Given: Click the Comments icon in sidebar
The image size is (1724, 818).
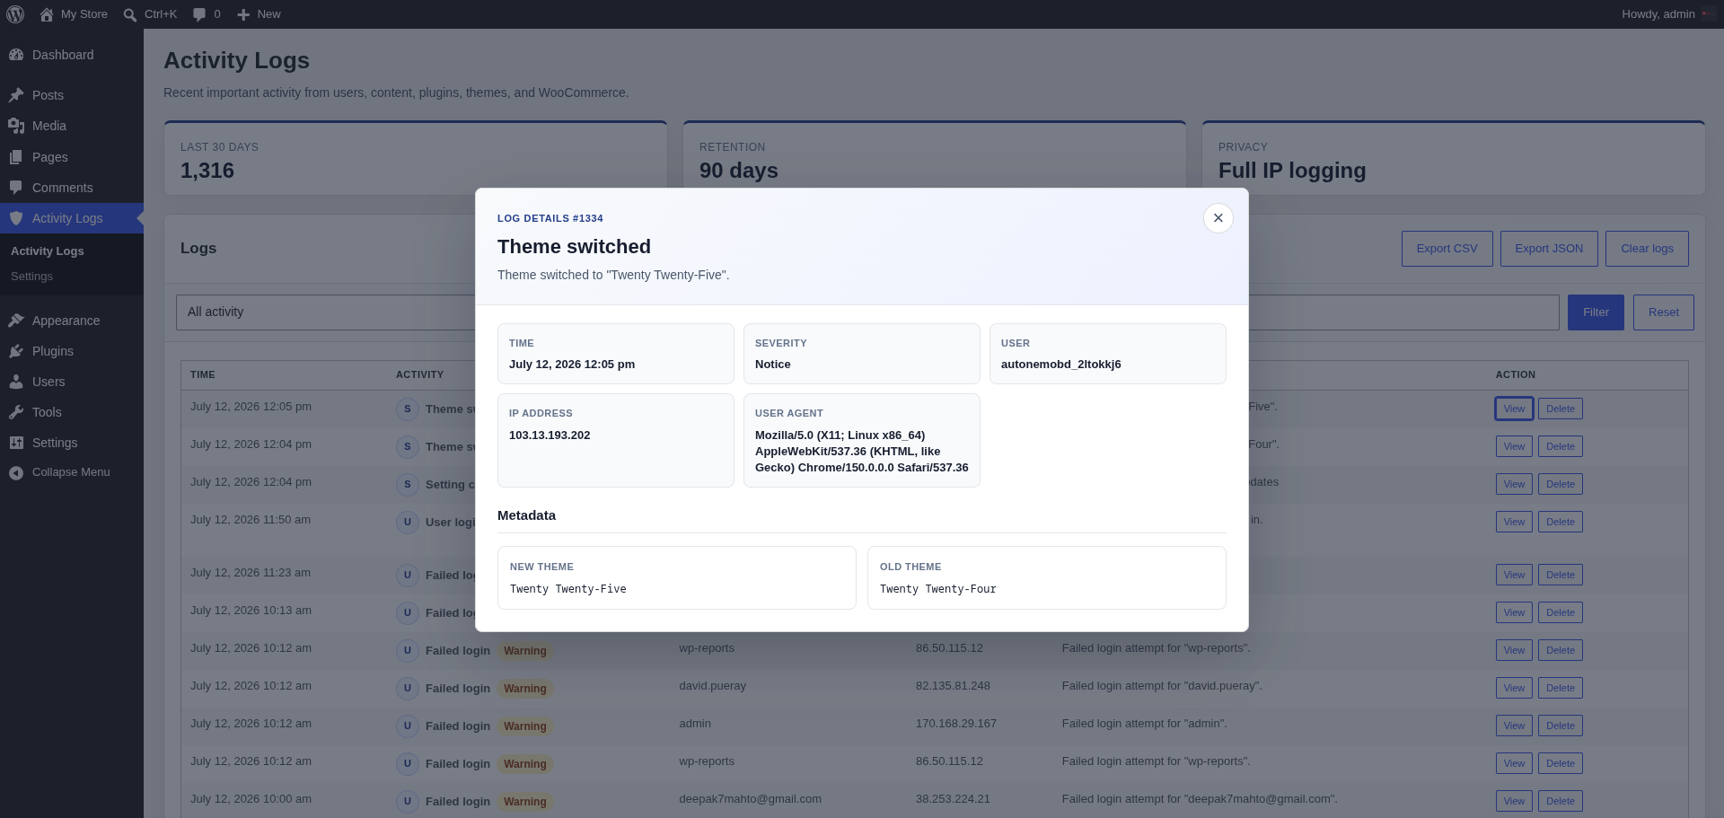Looking at the screenshot, I should (16, 188).
